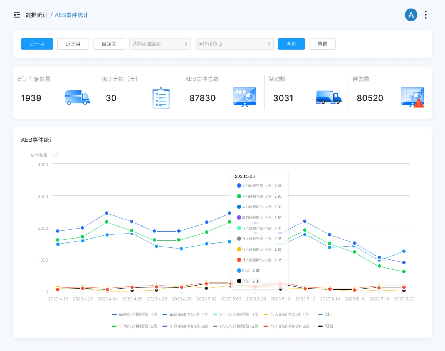The width and height of the screenshot is (445, 351).
Task: Open the 选择设备ID dropdown
Action: [234, 44]
